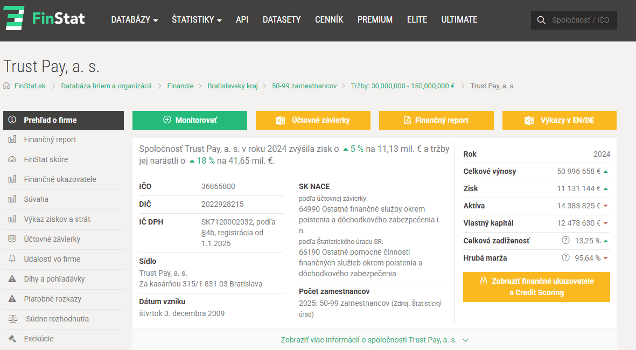This screenshot has height=350, width=636.
Task: Open the ŠTATISTIKY dropdown menu
Action: [197, 19]
